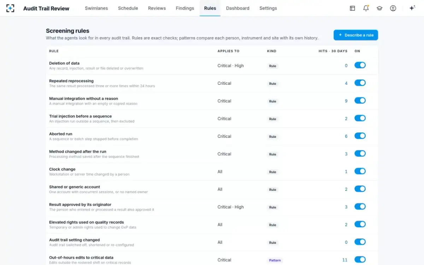This screenshot has width=424, height=265.
Task: Select the Repeated reprocessing rule title
Action: tap(71, 81)
